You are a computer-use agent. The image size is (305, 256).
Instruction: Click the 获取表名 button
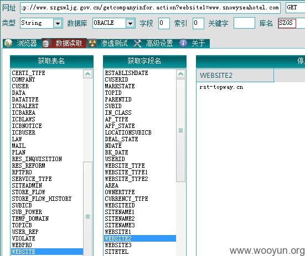(x=51, y=61)
